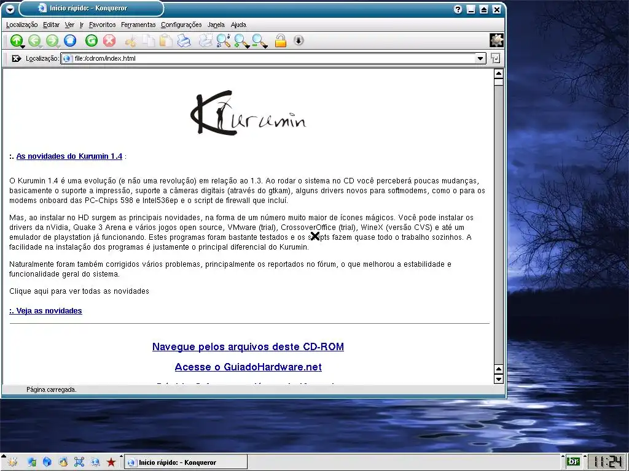Open the window menu at title bar left
Image resolution: width=629 pixels, height=471 pixels.
tap(10, 9)
